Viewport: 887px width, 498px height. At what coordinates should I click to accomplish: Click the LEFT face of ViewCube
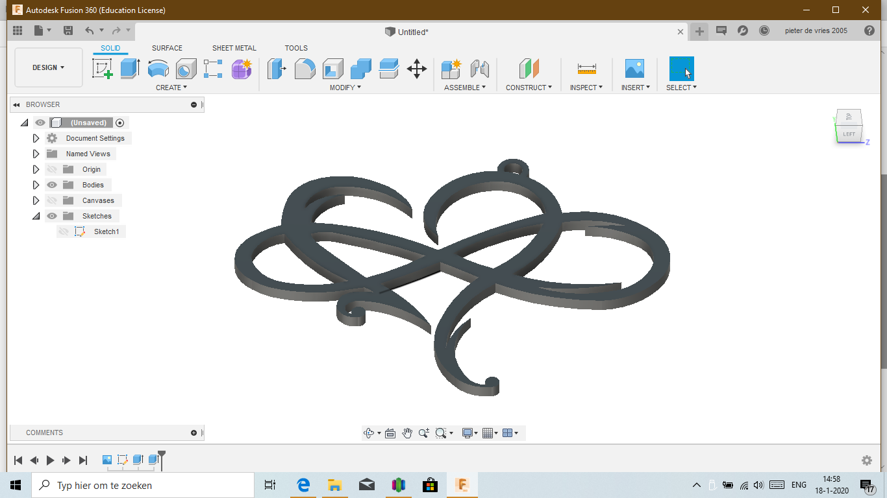pyautogui.click(x=849, y=134)
